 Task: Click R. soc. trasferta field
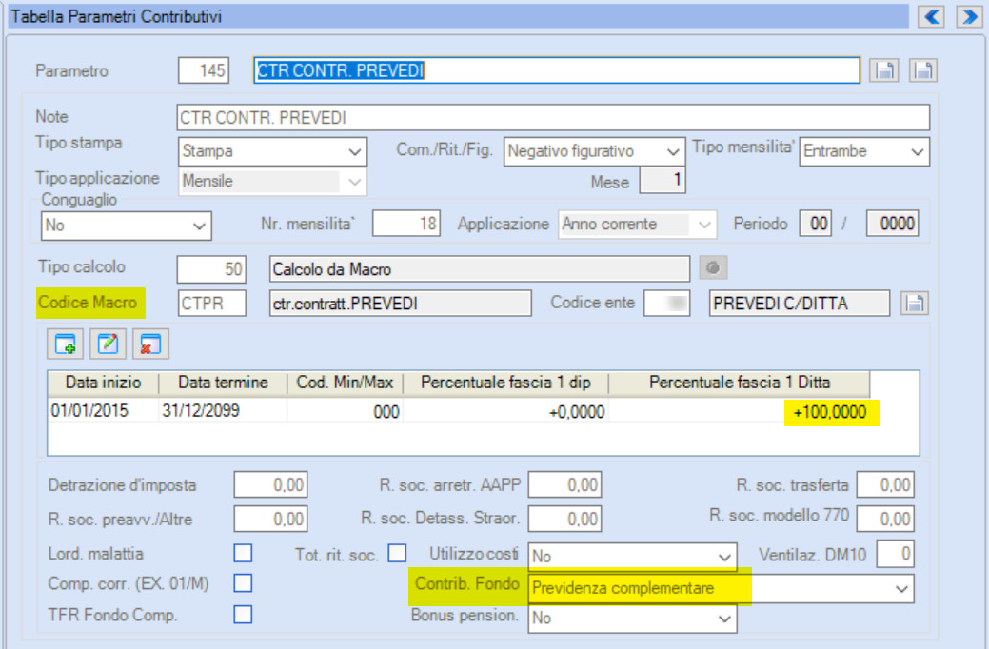click(x=885, y=485)
